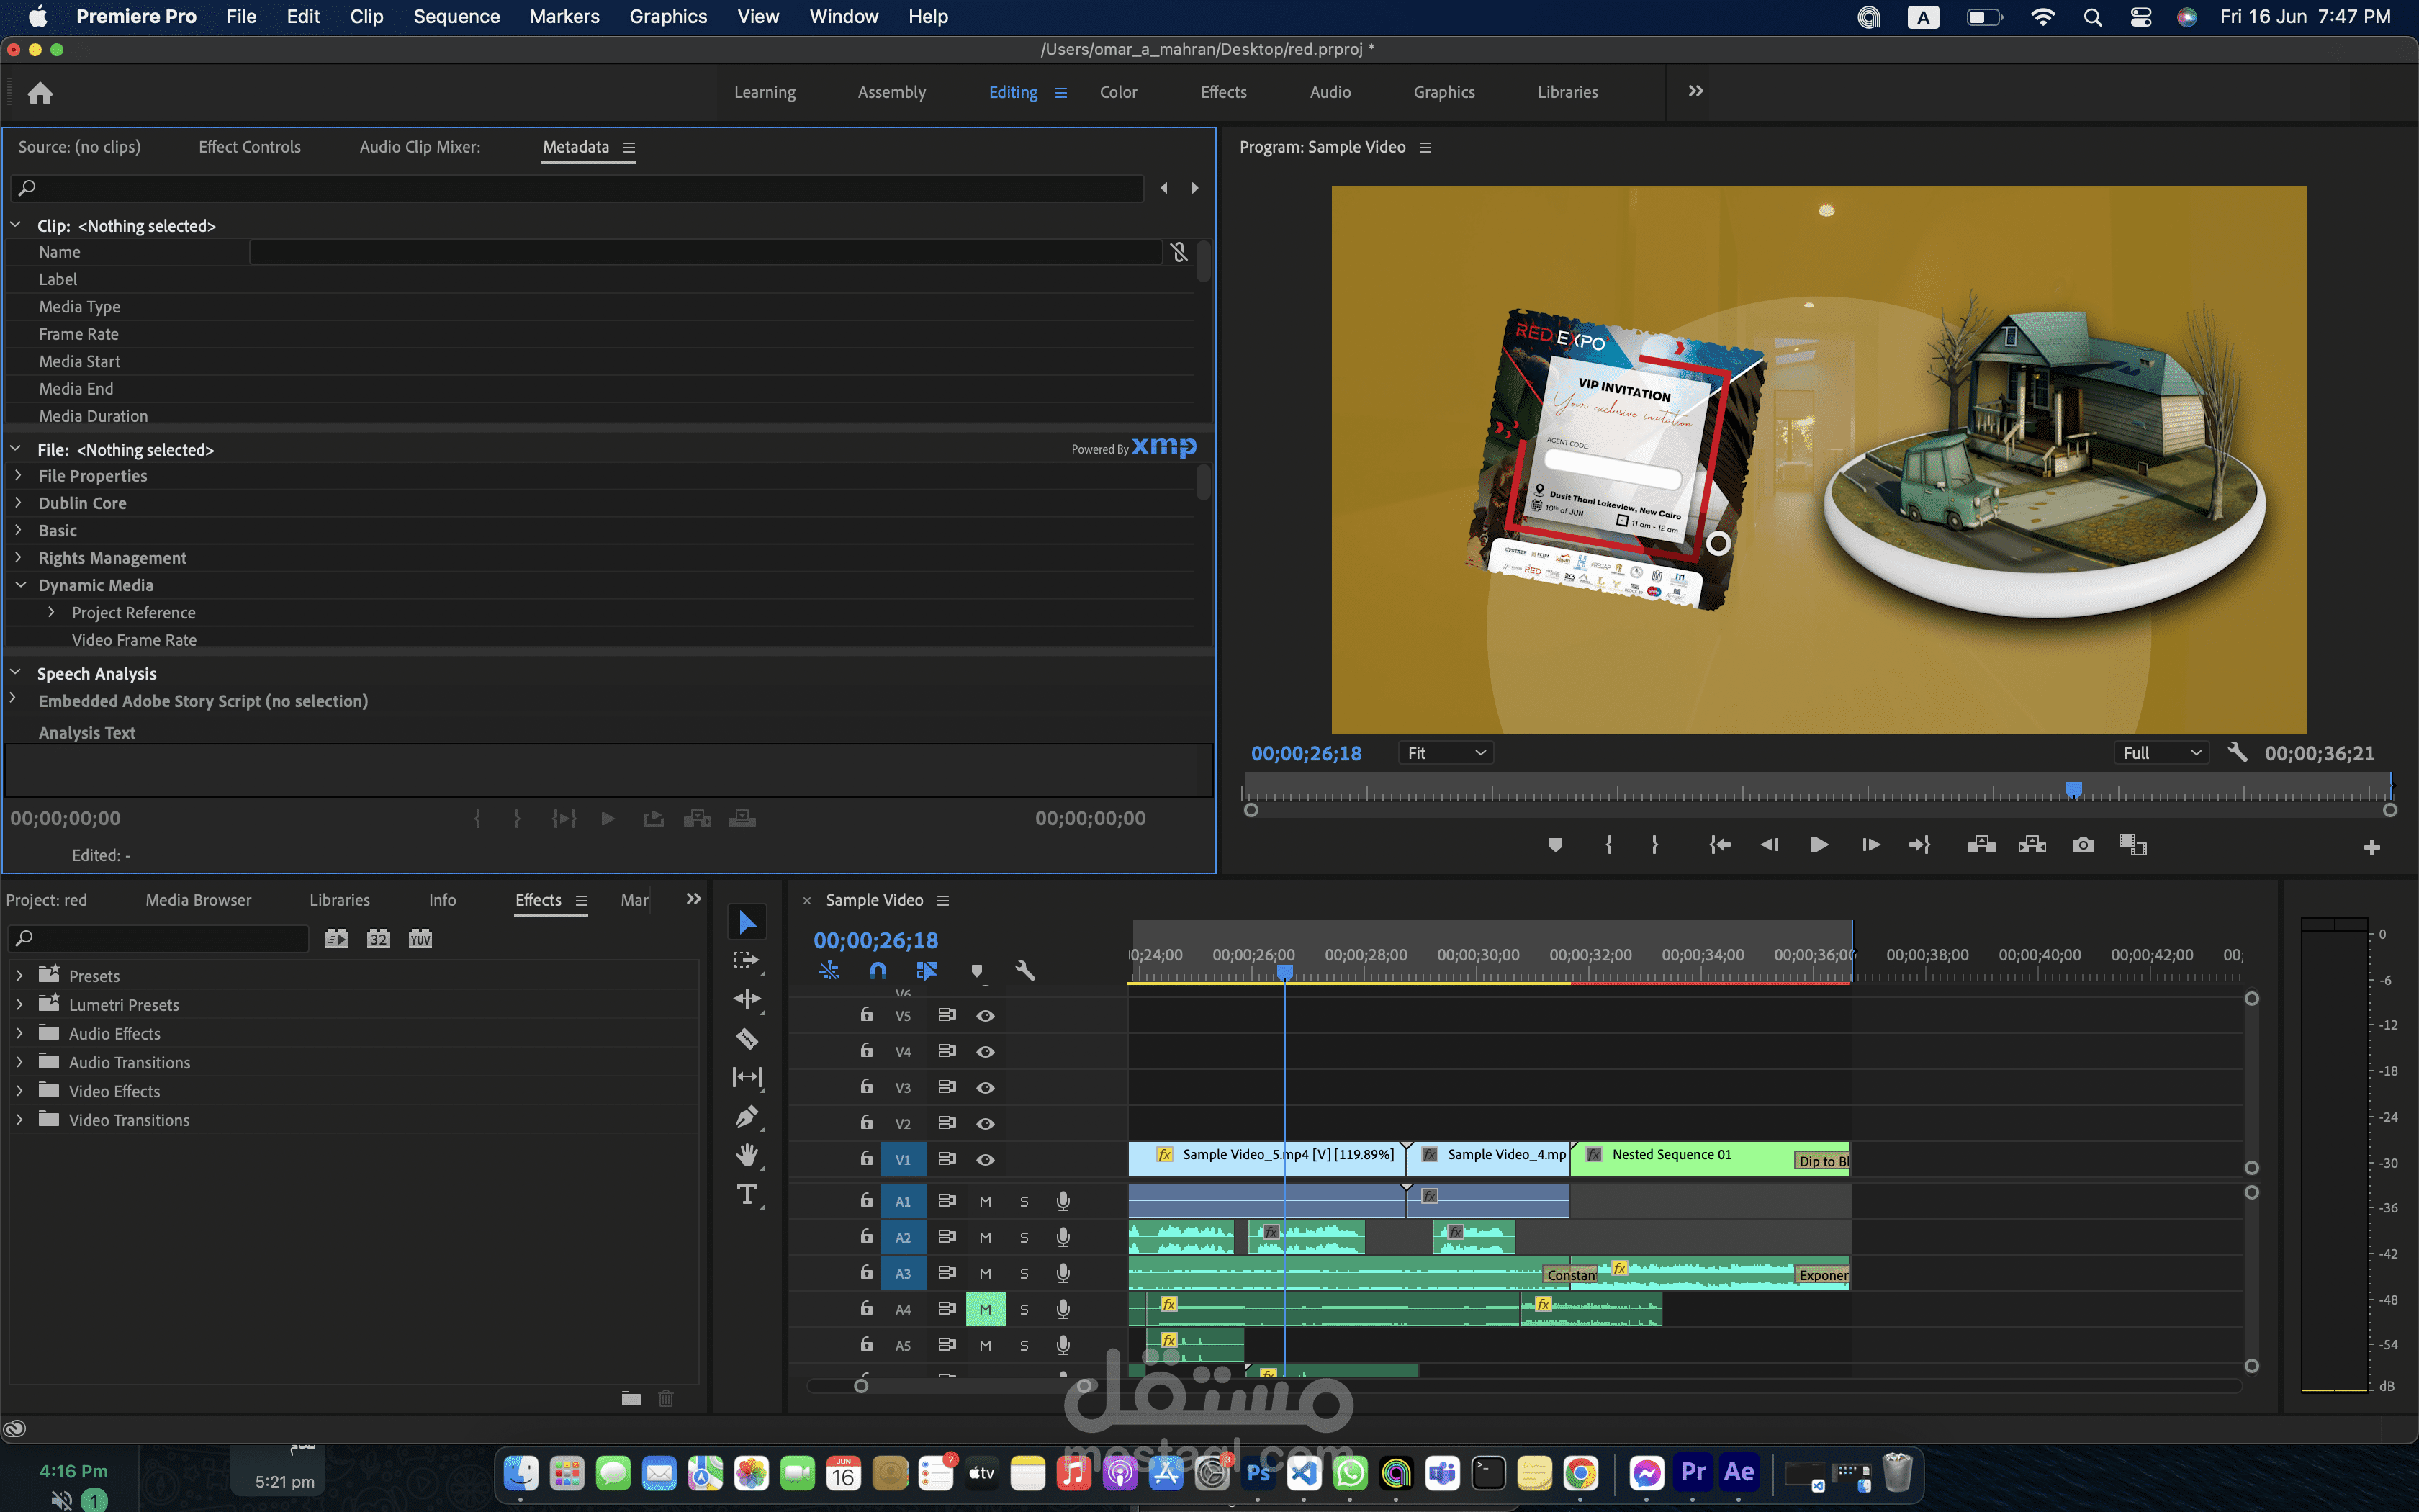Click the Export Frame camera icon
The width and height of the screenshot is (2419, 1512).
click(2083, 845)
